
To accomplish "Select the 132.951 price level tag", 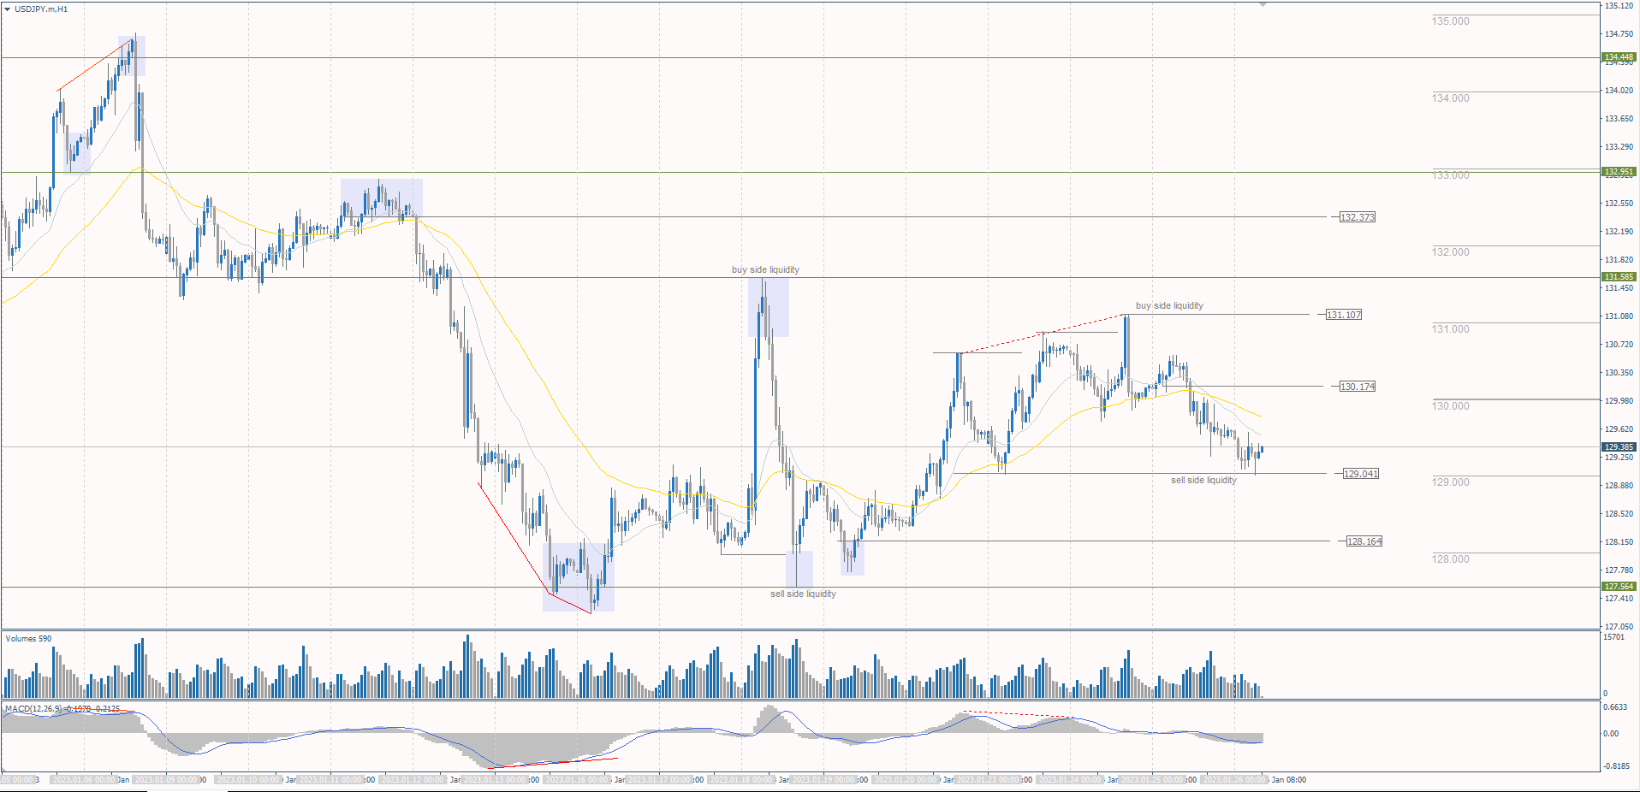I will 1619,172.
